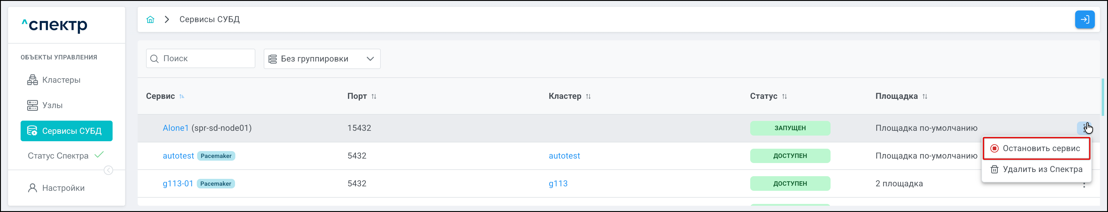This screenshot has height=212, width=1108.
Task: Click the Статус Спектра sidebar item
Action: [x=58, y=156]
